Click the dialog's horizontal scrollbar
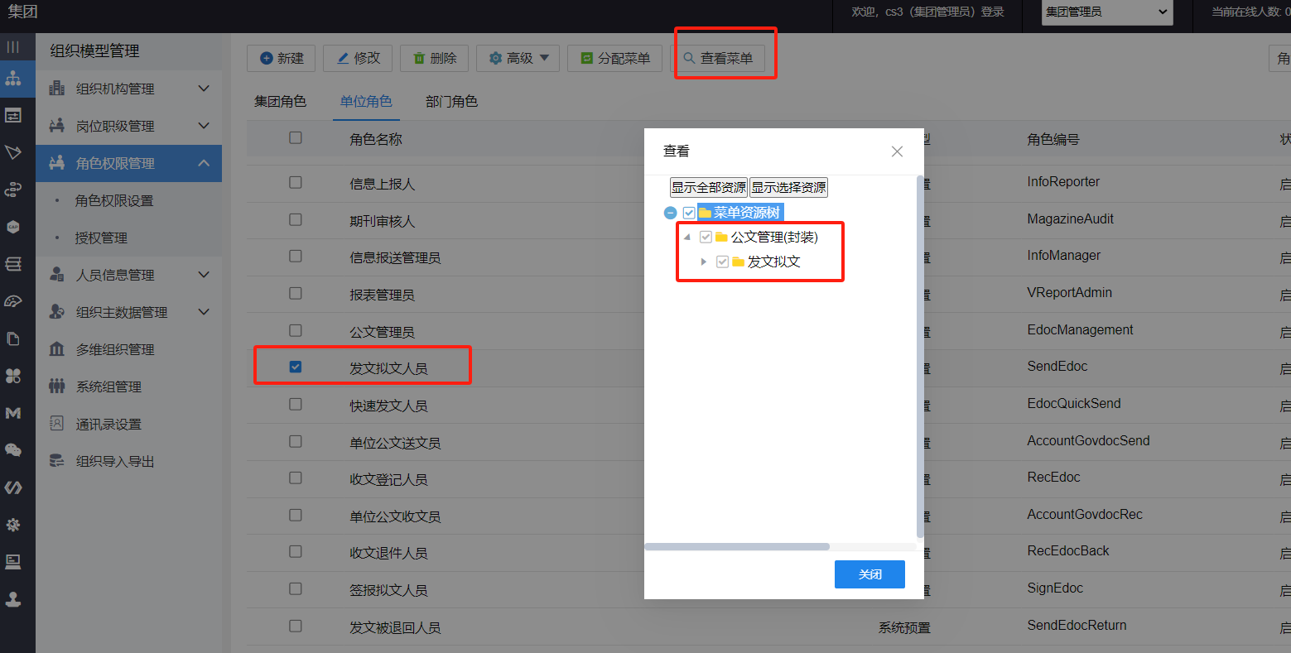The height and width of the screenshot is (653, 1291). pos(737,547)
